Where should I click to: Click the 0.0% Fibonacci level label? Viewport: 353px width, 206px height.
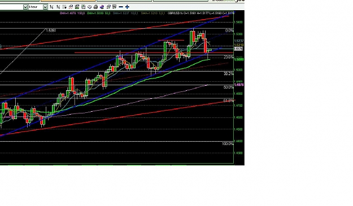pos(229,30)
